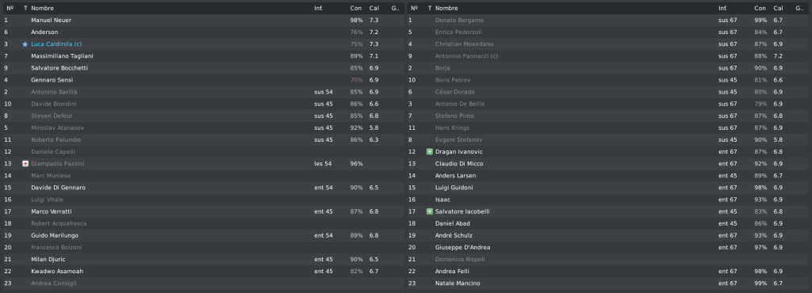Image resolution: width=812 pixels, height=293 pixels.
Task: Click the green plus icon beside Salvatore Iacobelli
Action: pyautogui.click(x=429, y=212)
